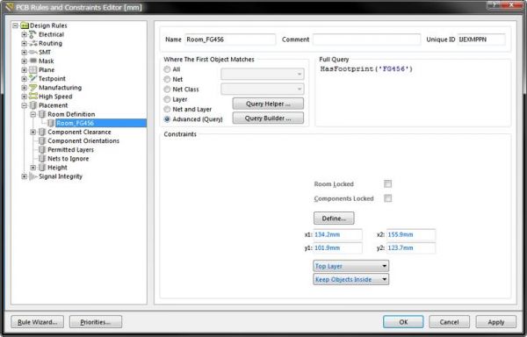
Task: Click the Placement category icon
Action: pos(33,105)
